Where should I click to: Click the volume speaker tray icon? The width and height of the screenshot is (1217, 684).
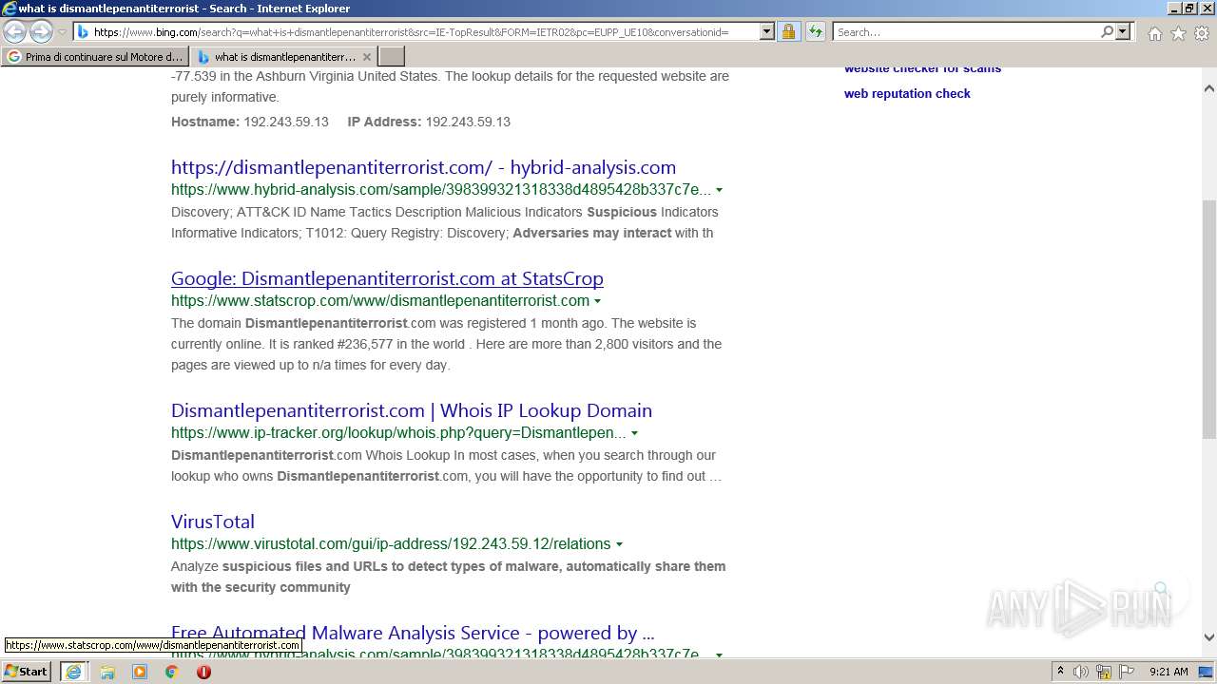(x=1081, y=672)
